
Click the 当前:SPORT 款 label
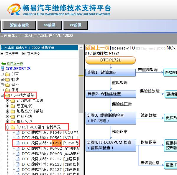tap(18, 68)
